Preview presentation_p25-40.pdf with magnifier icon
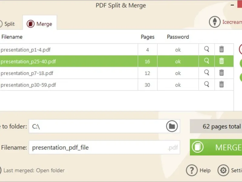This screenshot has height=182, width=242. pyautogui.click(x=207, y=61)
